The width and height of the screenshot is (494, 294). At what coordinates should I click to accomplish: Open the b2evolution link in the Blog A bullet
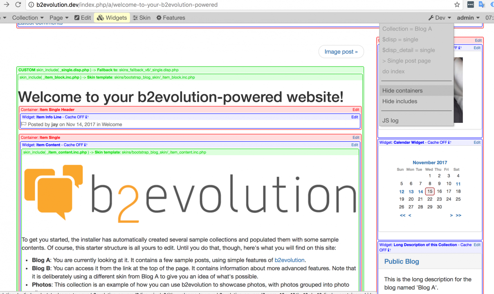click(x=290, y=260)
